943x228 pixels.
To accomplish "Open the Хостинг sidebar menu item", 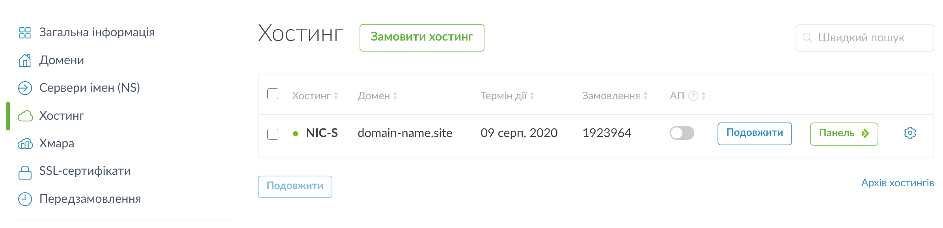I will pos(61,116).
